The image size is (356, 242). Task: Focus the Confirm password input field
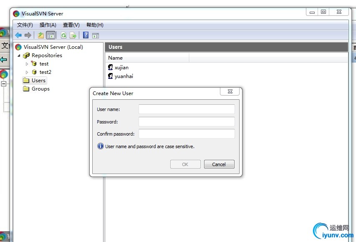tap(187, 134)
